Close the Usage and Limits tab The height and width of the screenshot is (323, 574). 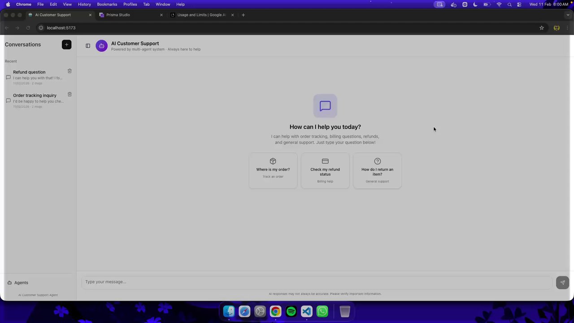click(x=232, y=15)
